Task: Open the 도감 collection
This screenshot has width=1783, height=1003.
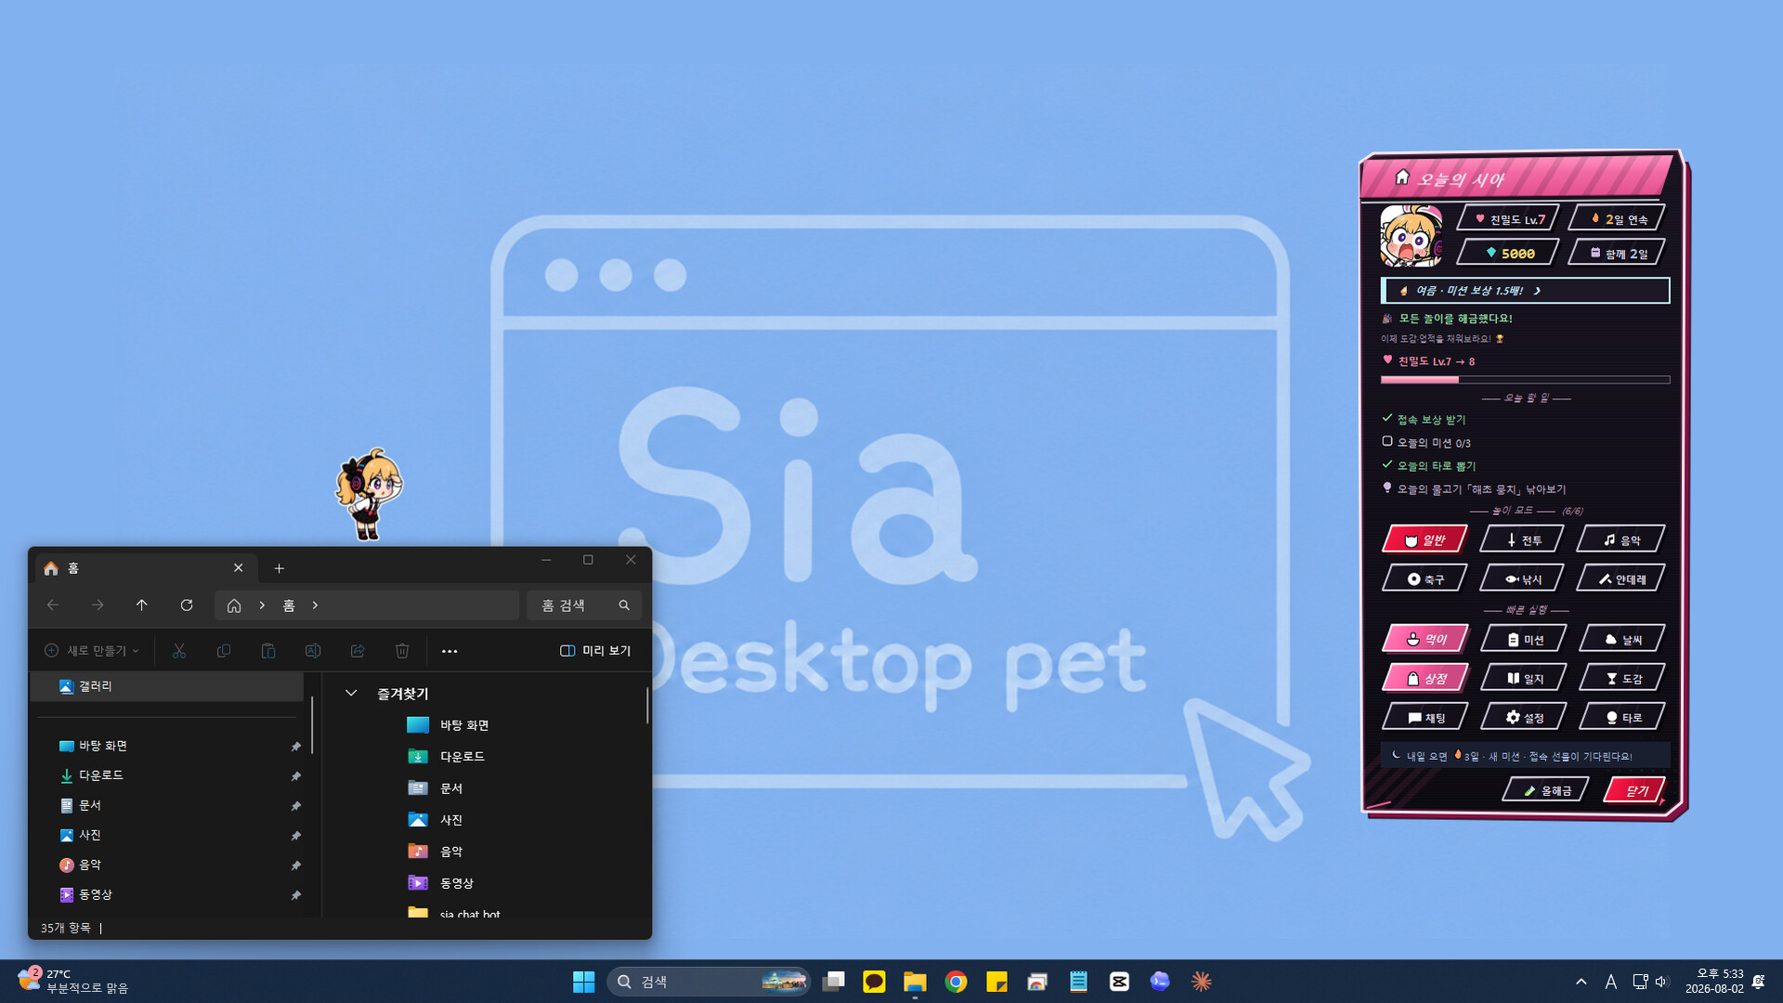Action: [1622, 678]
